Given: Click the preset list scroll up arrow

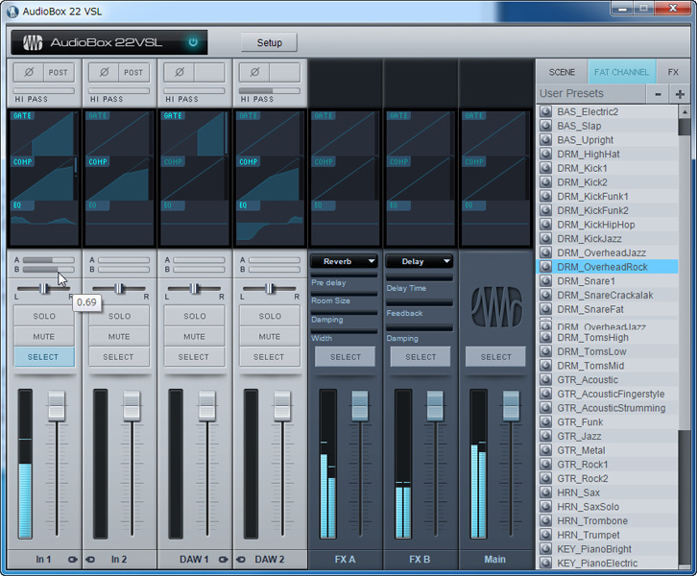Looking at the screenshot, I should pyautogui.click(x=685, y=111).
